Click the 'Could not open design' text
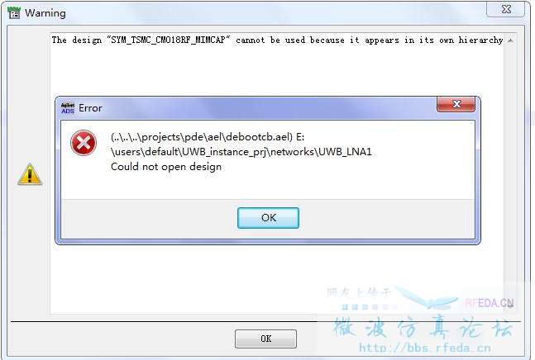535x360 pixels. pos(166,167)
